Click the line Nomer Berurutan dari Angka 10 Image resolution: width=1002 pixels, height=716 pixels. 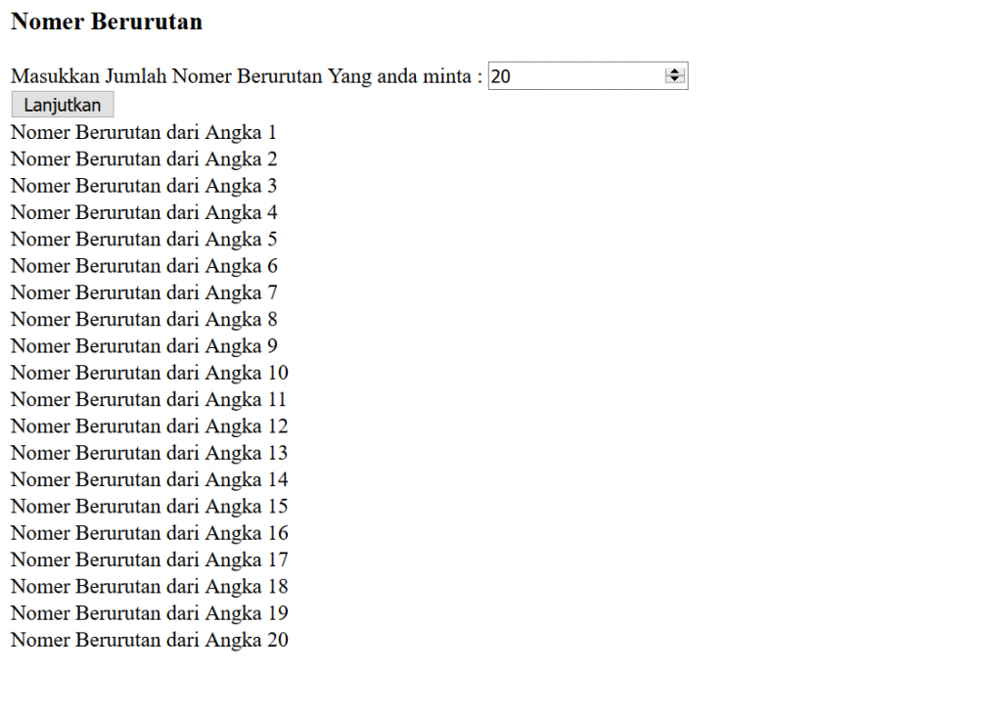149,373
